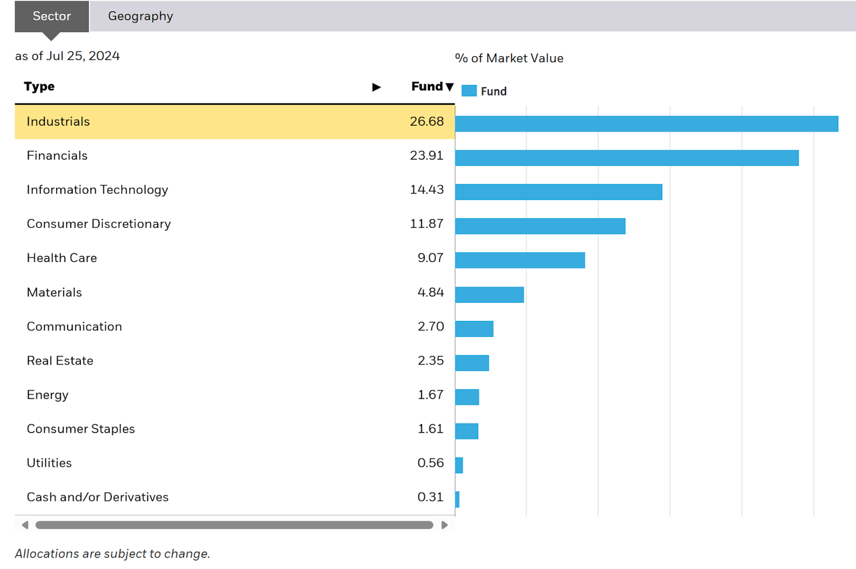The width and height of the screenshot is (856, 569).
Task: Click the Consumer Staples chart bar
Action: 467,431
